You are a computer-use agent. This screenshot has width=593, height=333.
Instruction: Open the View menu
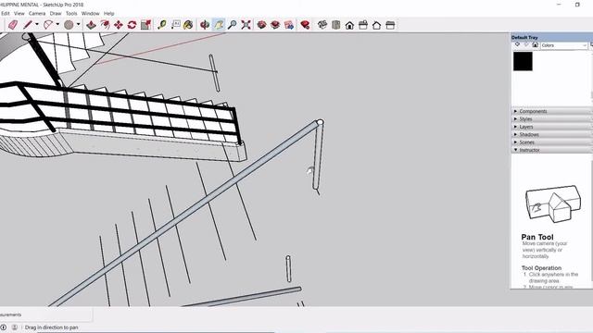point(19,13)
